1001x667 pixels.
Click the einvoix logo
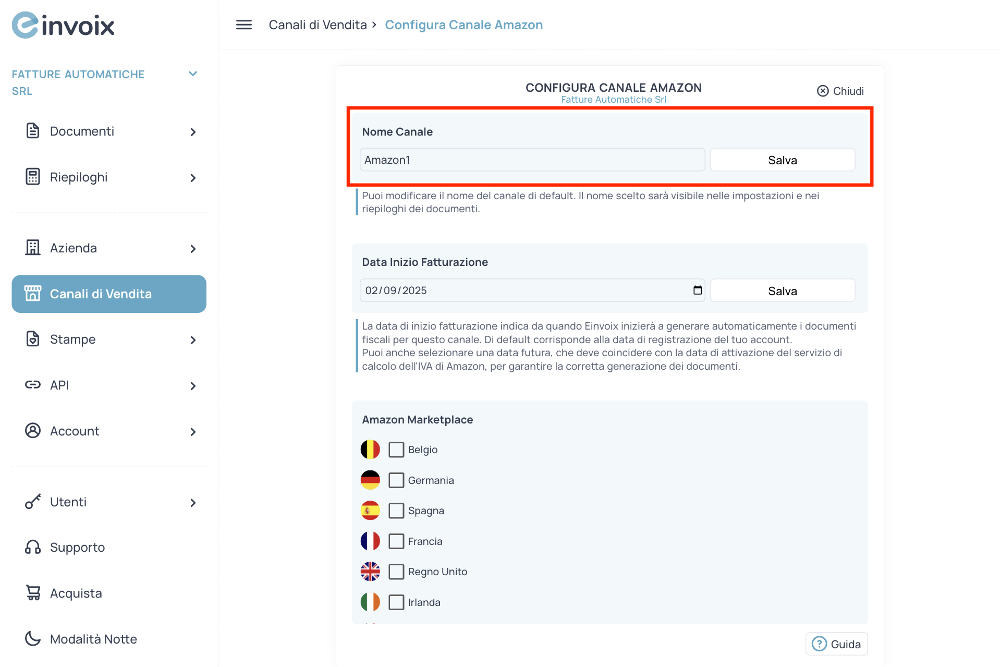coord(63,25)
